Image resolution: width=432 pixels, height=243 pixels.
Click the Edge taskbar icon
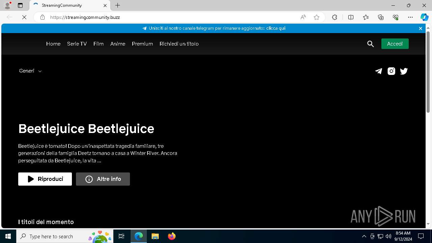139,236
